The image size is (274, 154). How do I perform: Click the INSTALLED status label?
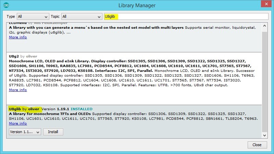[82, 109]
